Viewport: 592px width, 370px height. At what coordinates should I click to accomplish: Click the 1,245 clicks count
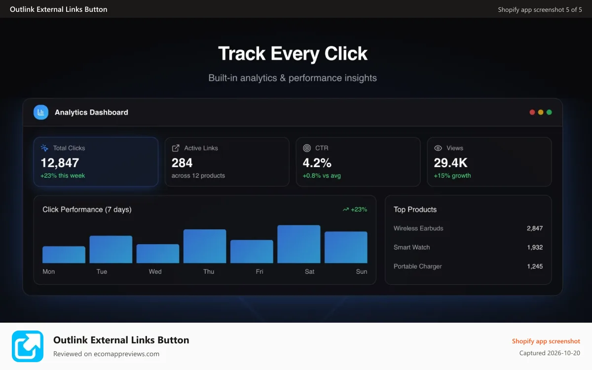pyautogui.click(x=535, y=266)
